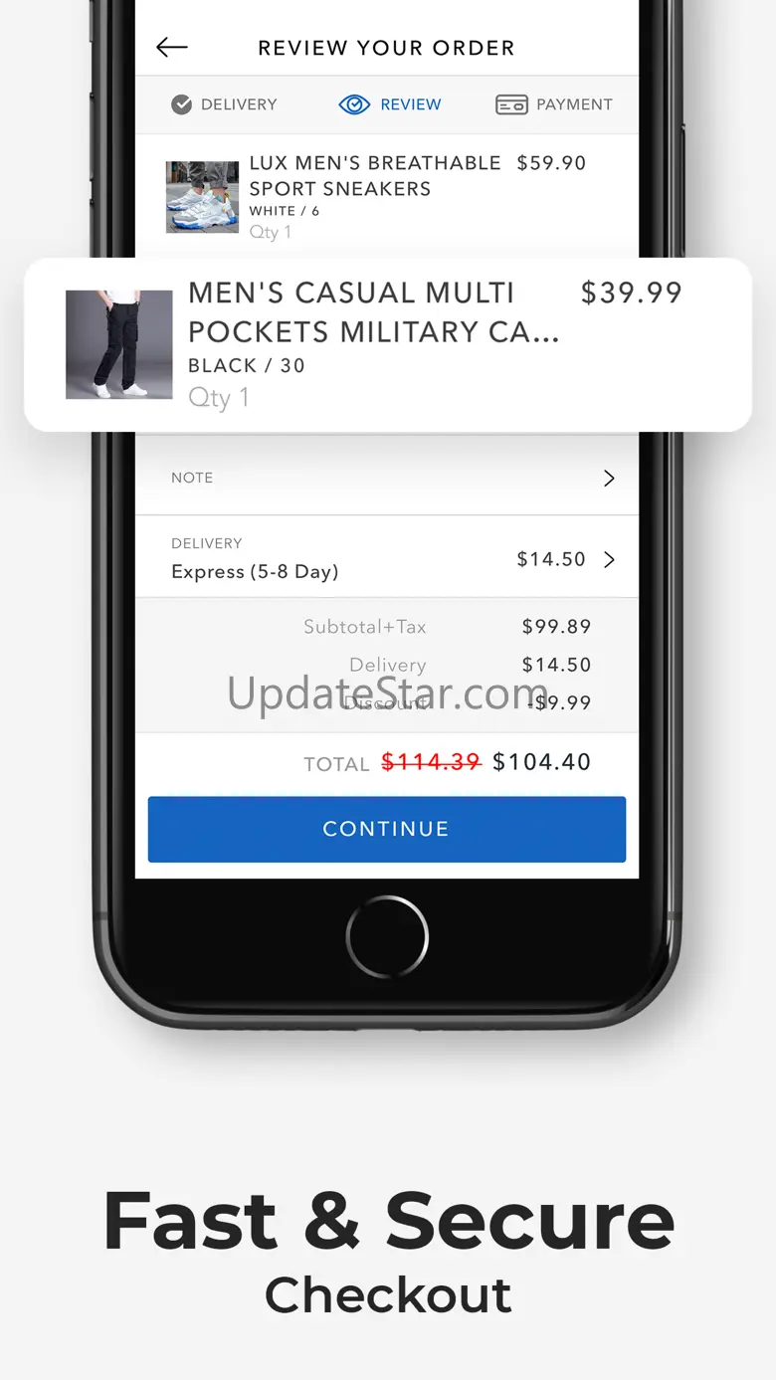The width and height of the screenshot is (776, 1380).
Task: Select Men's Casual Multi Pockets Military title
Action: (374, 312)
